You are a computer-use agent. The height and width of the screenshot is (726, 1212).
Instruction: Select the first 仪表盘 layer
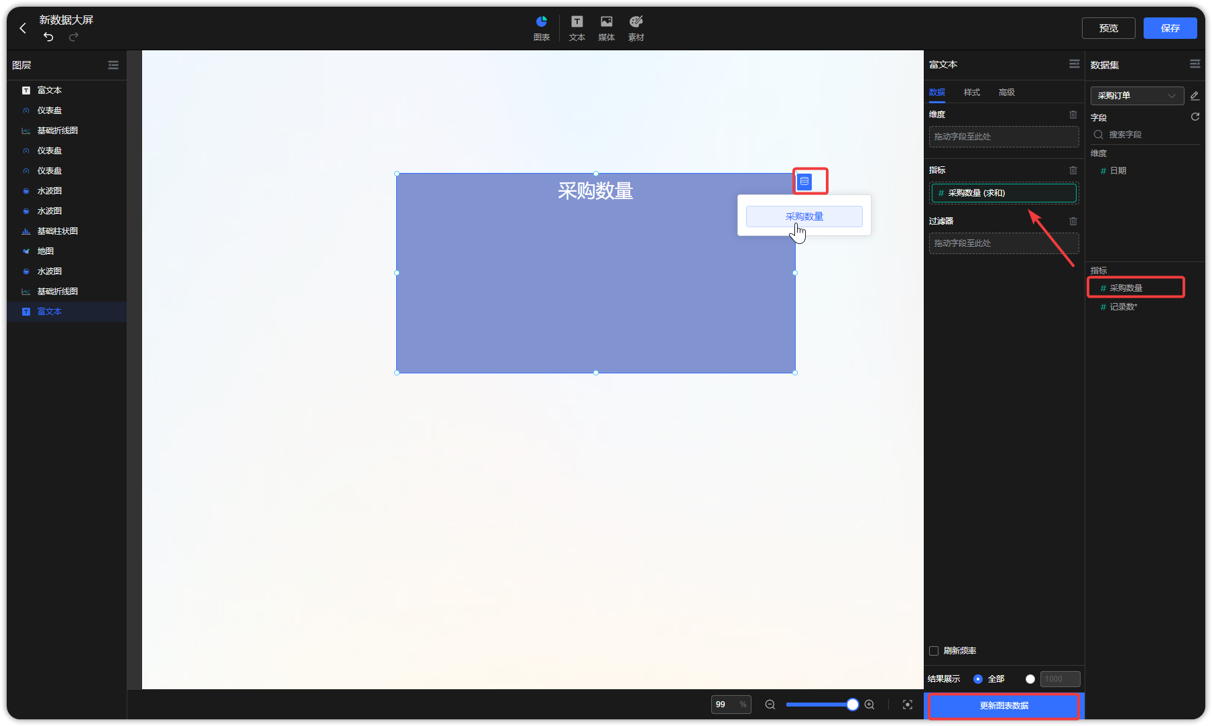pos(67,111)
